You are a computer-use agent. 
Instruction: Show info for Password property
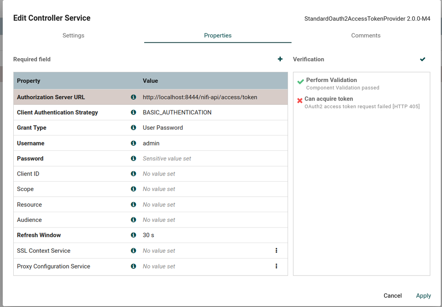133,158
